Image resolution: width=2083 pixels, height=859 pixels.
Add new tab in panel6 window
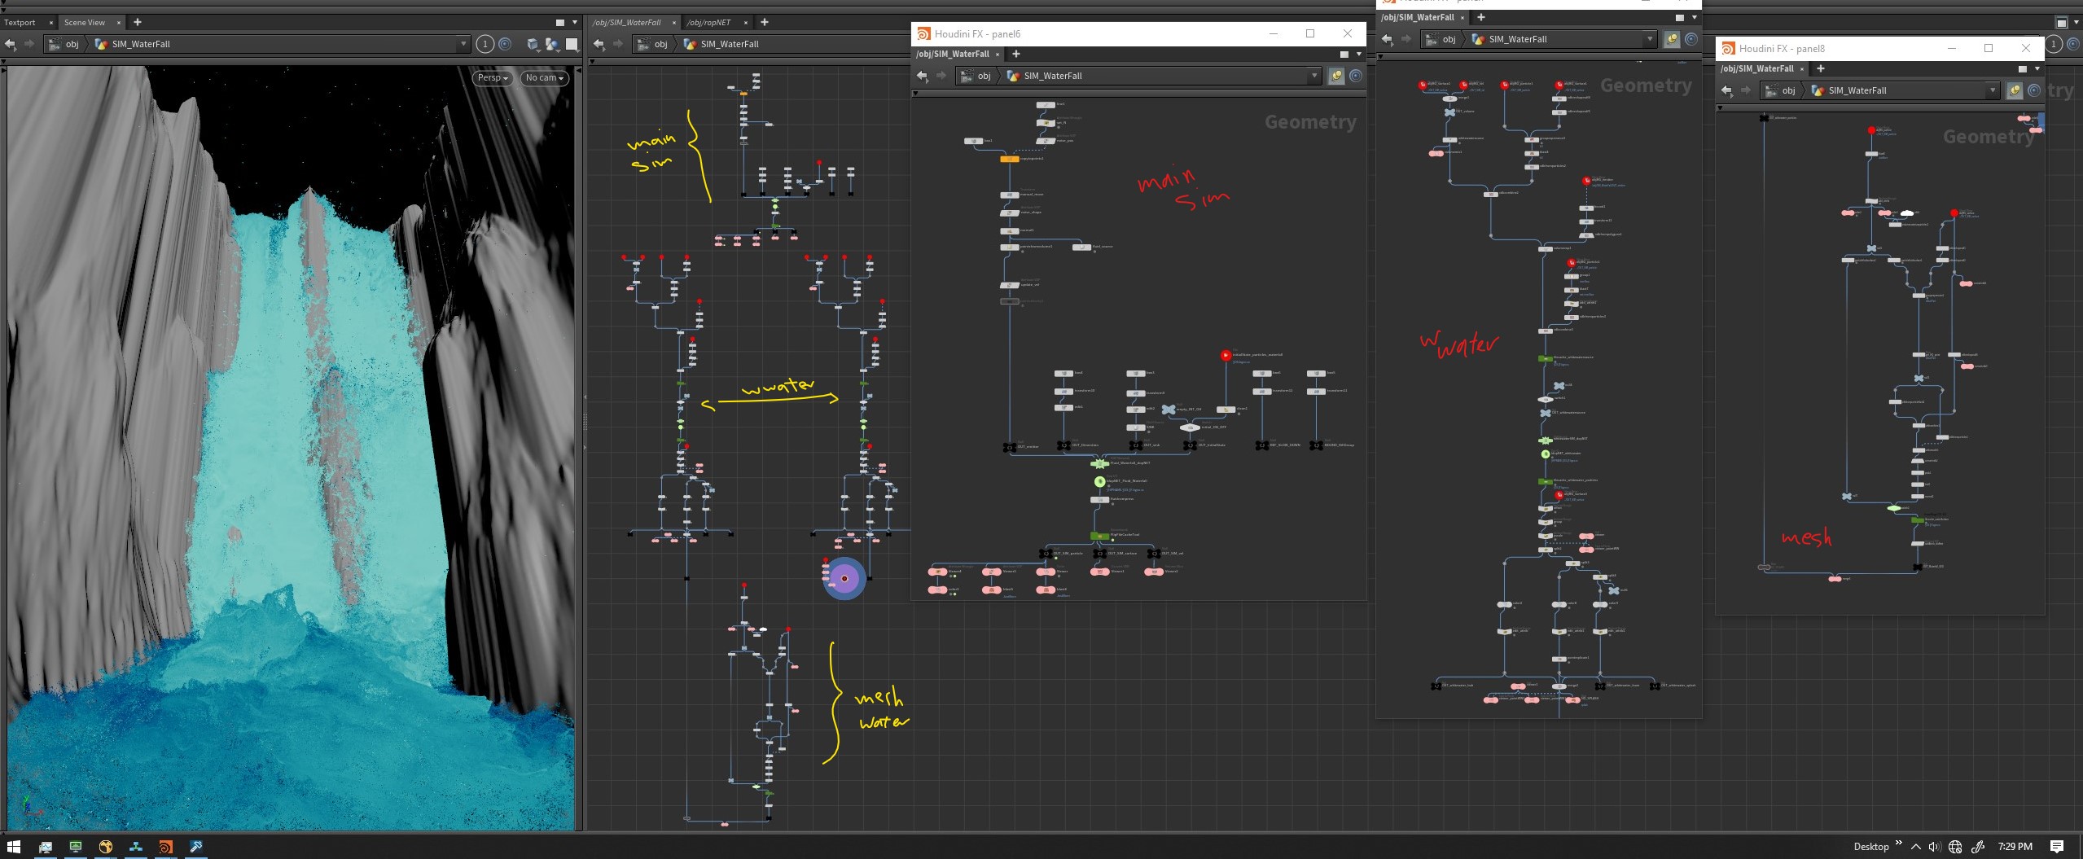click(1015, 54)
